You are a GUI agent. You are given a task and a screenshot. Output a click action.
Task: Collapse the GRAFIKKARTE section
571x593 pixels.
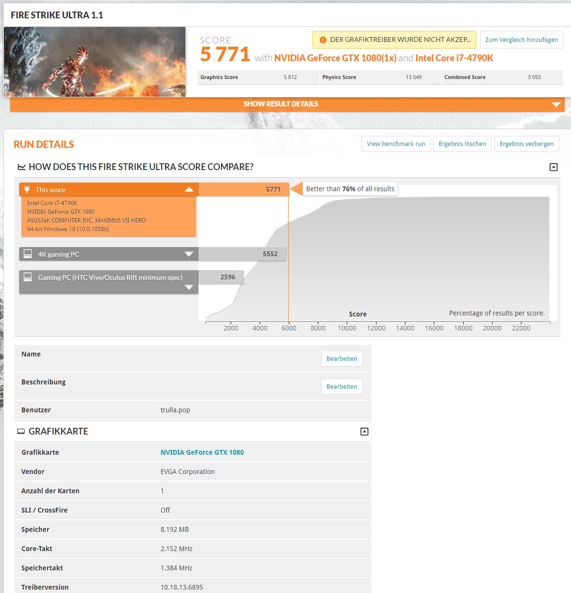tap(364, 432)
